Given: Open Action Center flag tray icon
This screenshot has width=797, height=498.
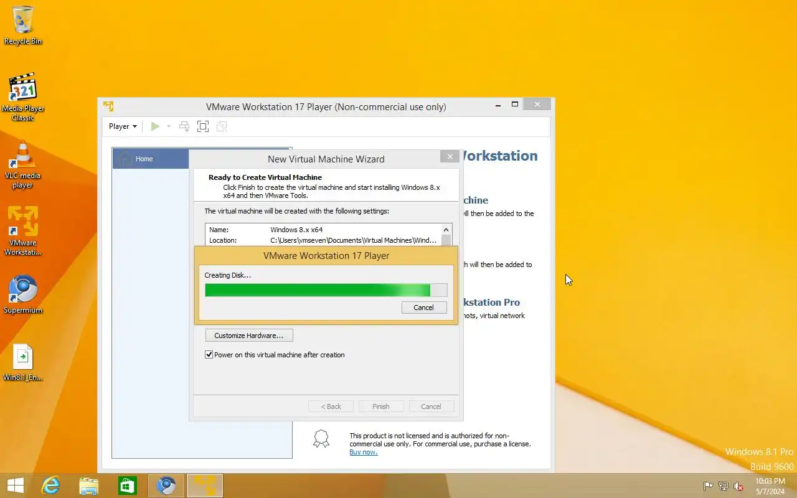Looking at the screenshot, I should pos(708,486).
